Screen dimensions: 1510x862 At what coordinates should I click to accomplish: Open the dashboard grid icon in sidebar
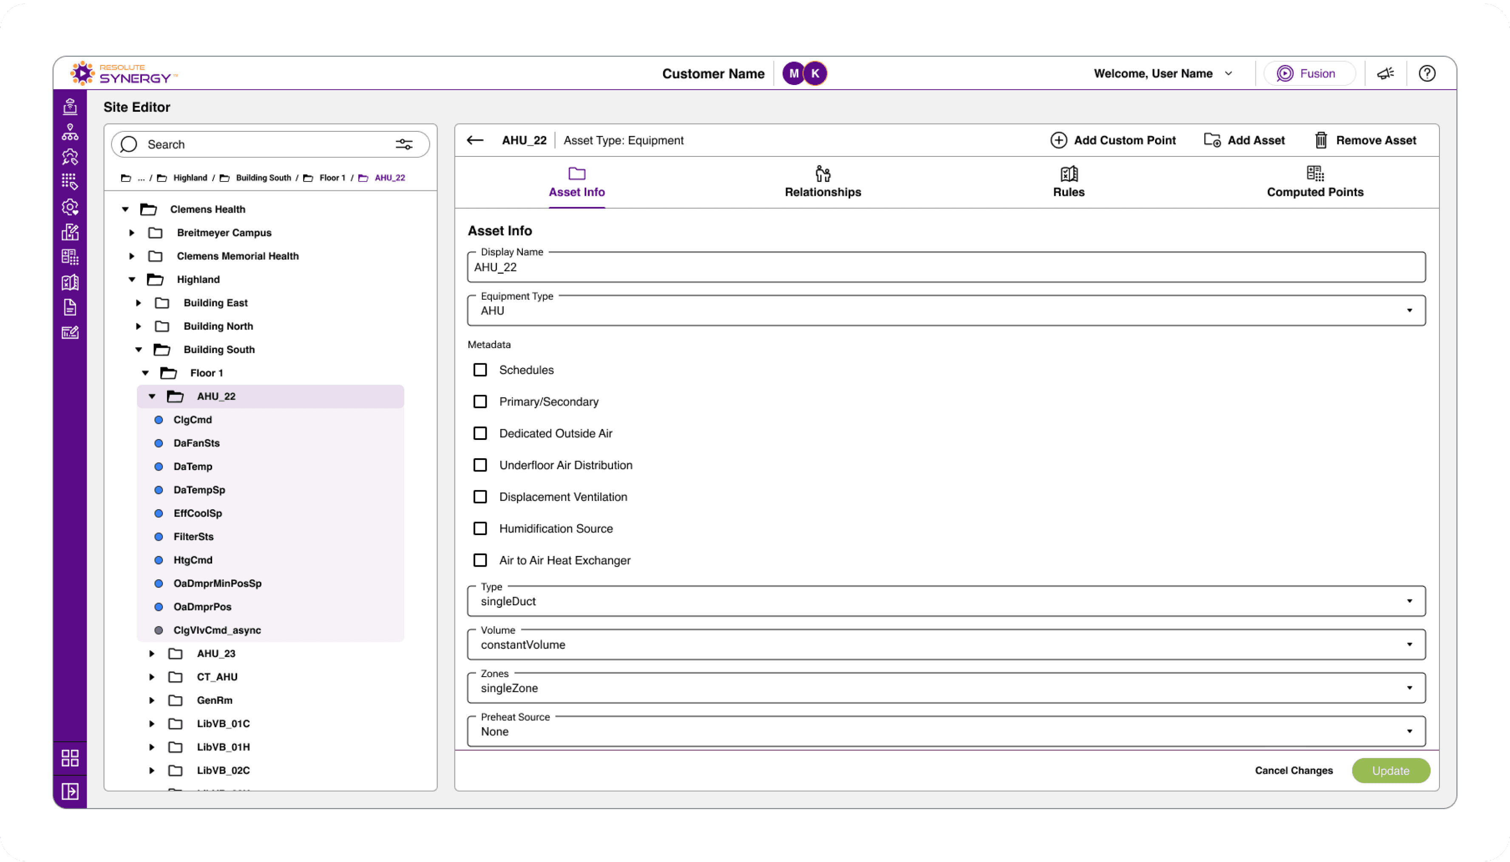70,758
